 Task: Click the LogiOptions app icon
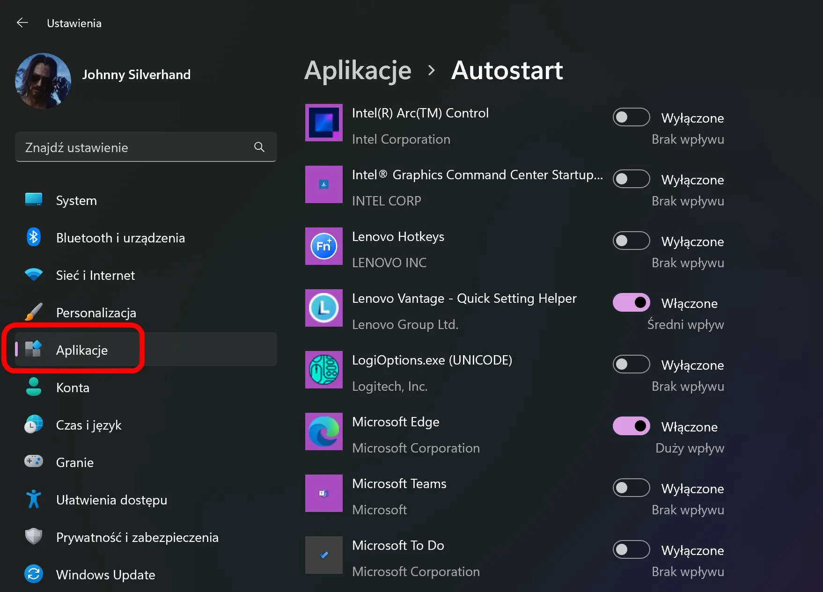click(x=324, y=370)
